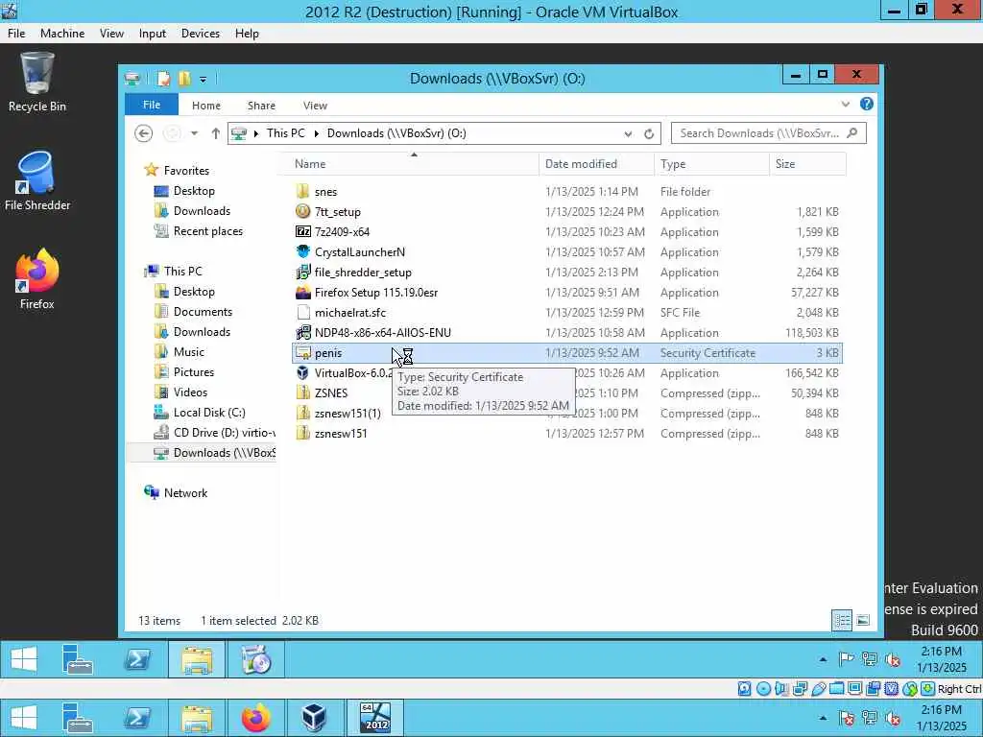Open Customize Quick Access Toolbar dropdown

pyautogui.click(x=204, y=79)
